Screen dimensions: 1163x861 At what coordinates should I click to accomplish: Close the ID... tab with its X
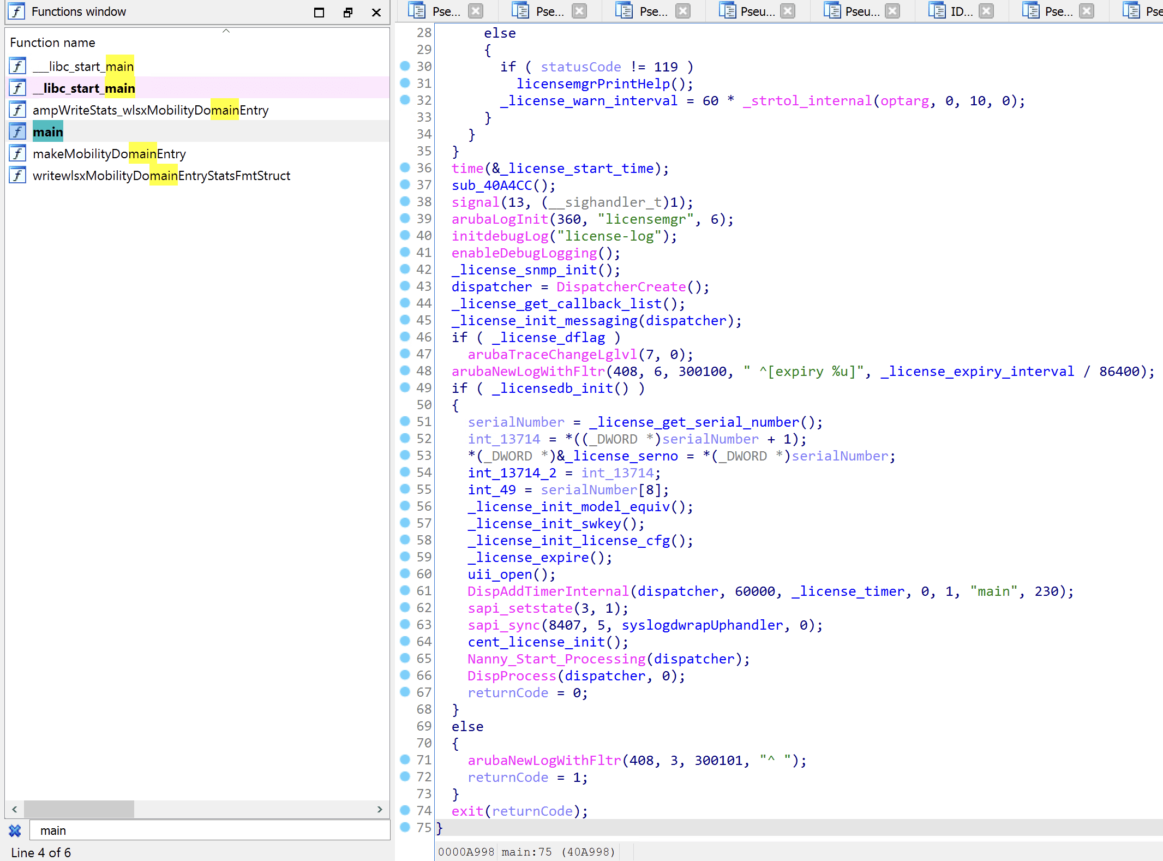pos(986,11)
